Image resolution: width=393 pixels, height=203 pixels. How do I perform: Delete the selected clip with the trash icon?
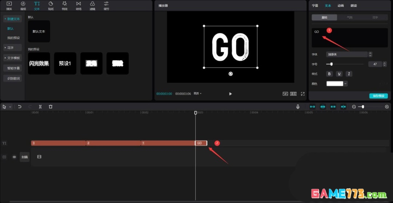(x=51, y=107)
